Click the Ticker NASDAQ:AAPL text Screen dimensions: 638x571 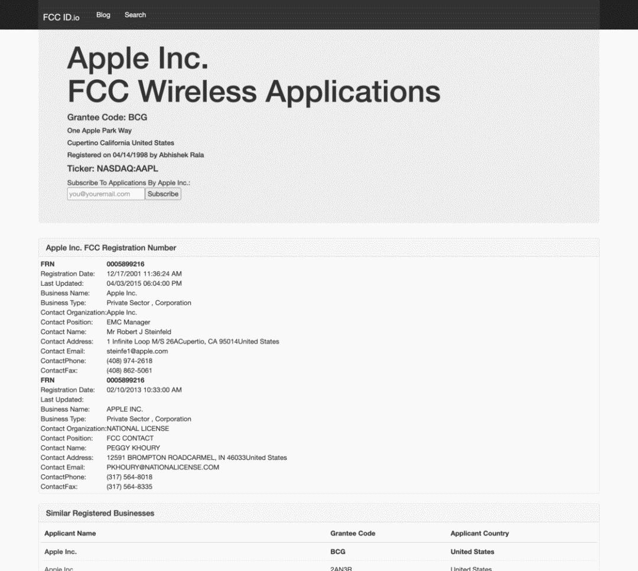(x=112, y=168)
